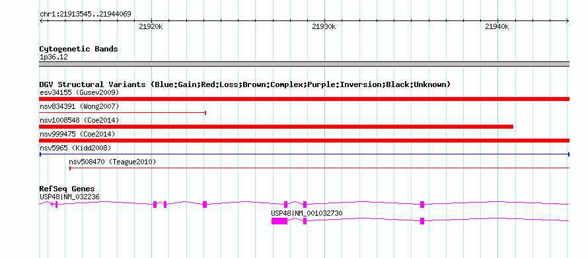Open the RefSeq Genes track title
This screenshot has height=258, width=588.
click(x=67, y=189)
